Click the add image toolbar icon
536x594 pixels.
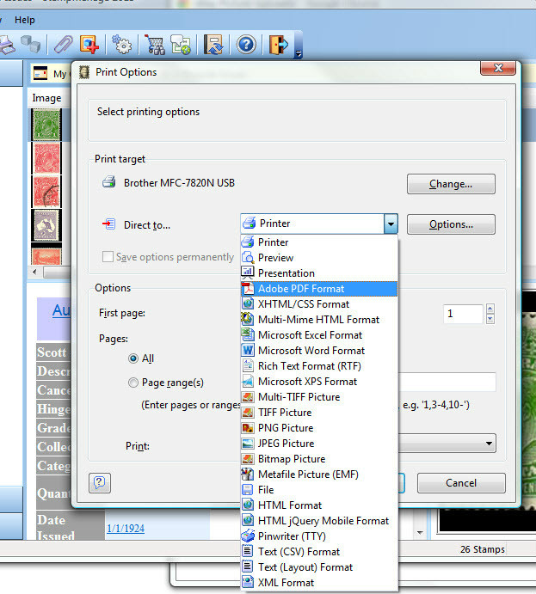[x=89, y=45]
